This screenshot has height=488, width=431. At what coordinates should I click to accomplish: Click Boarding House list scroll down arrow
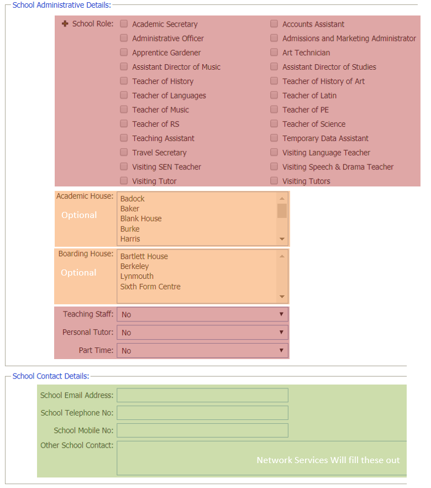(x=282, y=297)
